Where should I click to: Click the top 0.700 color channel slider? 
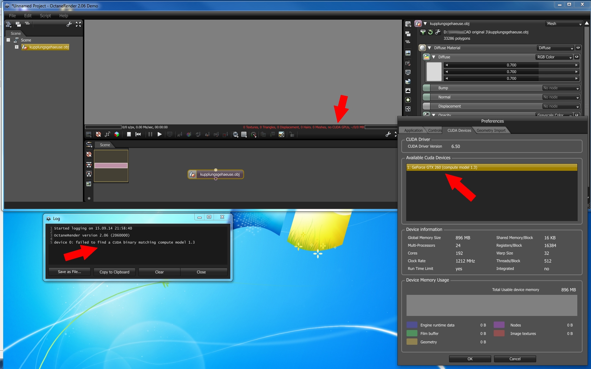pyautogui.click(x=512, y=65)
